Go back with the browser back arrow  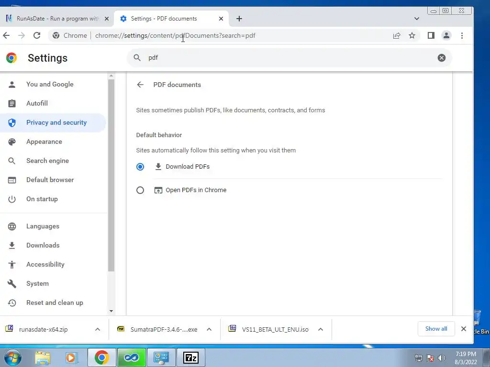click(6, 35)
